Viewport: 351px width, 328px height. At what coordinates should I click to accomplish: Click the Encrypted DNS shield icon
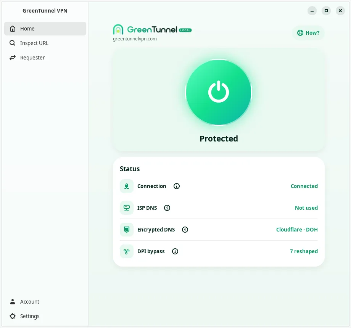[x=127, y=230]
